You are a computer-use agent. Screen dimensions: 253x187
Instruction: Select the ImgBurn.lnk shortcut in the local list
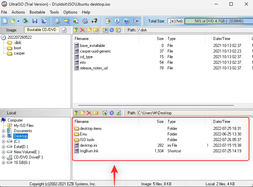89,151
